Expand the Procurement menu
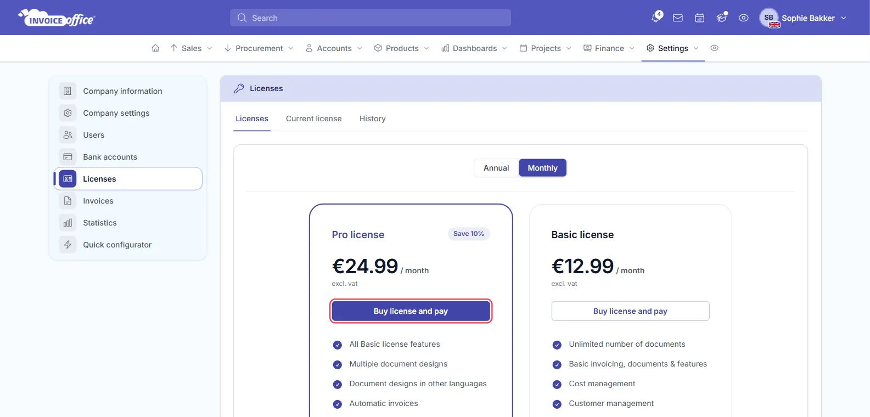 coord(259,48)
